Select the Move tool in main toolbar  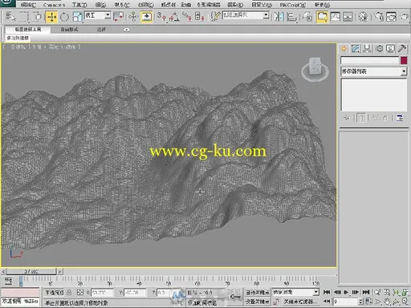pyautogui.click(x=51, y=17)
